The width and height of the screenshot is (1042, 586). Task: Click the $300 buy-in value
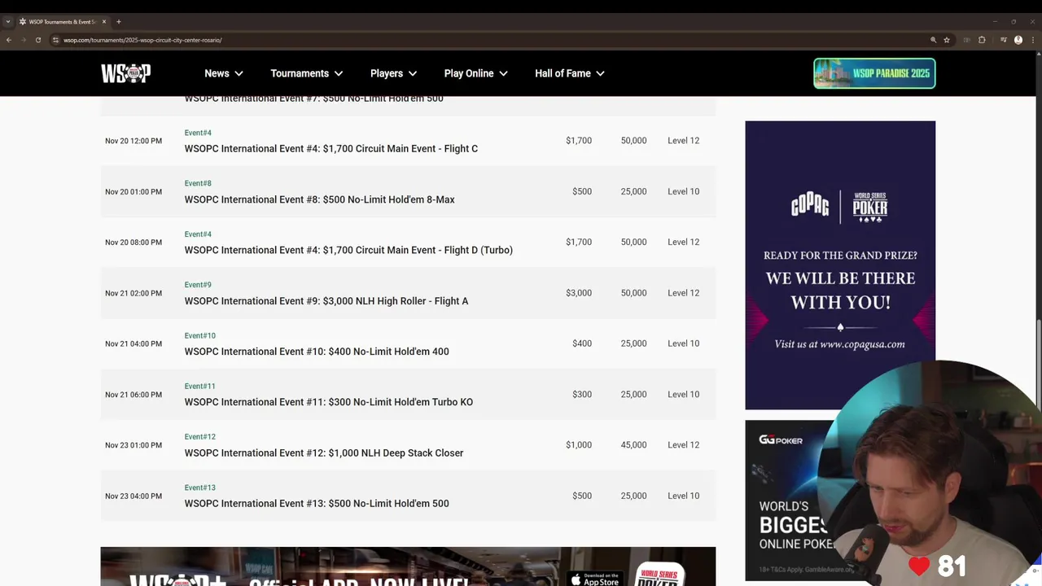582,394
